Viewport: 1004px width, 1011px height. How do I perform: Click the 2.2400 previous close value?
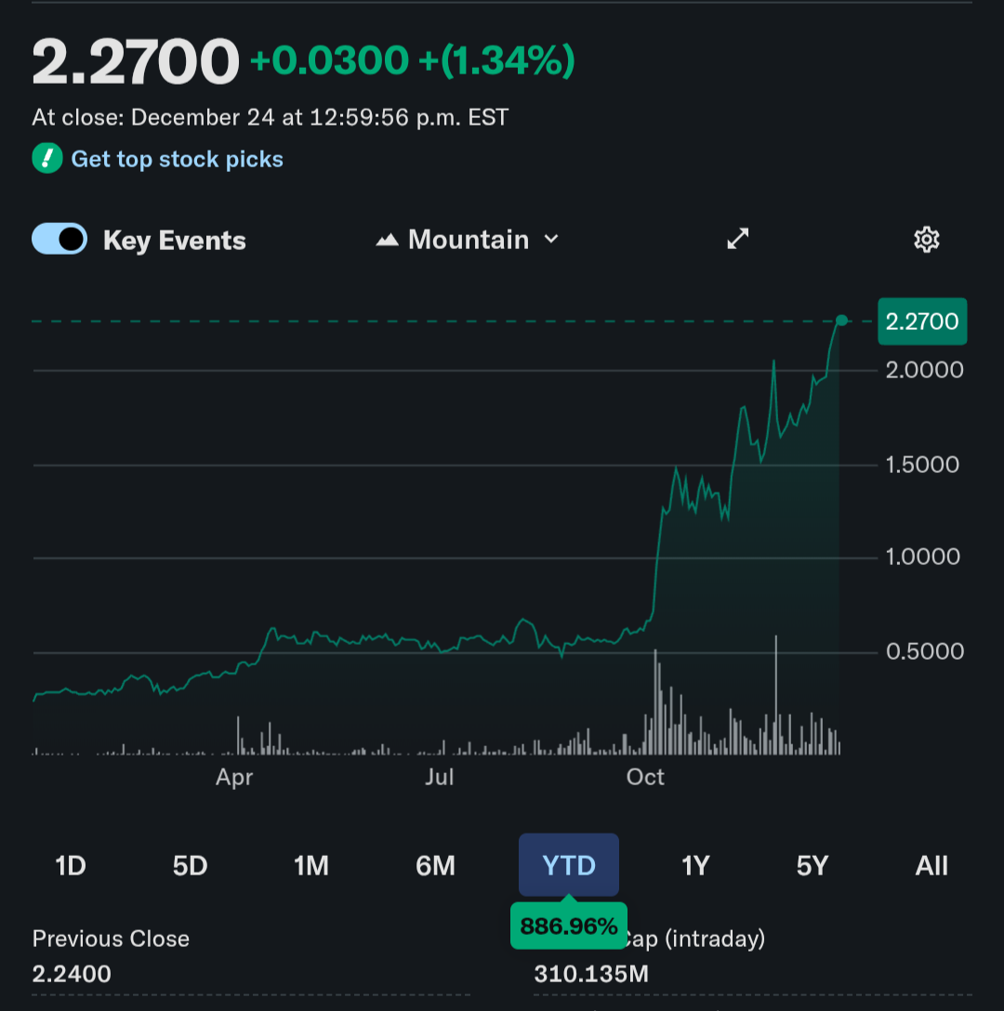72,974
